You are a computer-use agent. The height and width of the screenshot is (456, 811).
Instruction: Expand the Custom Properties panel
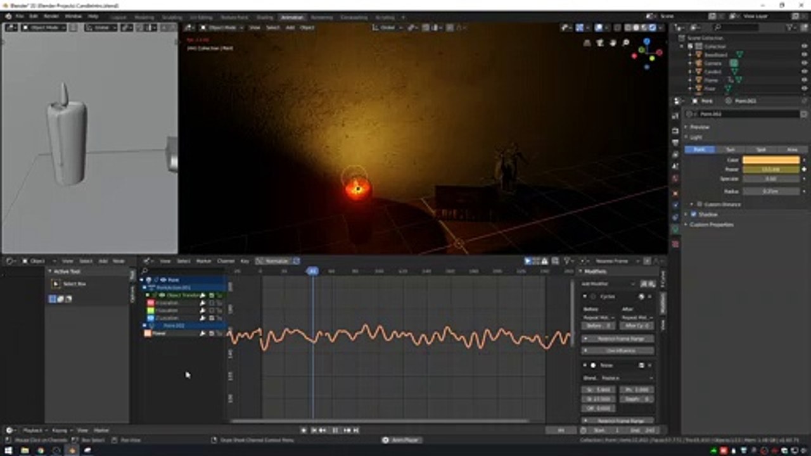[x=711, y=224]
